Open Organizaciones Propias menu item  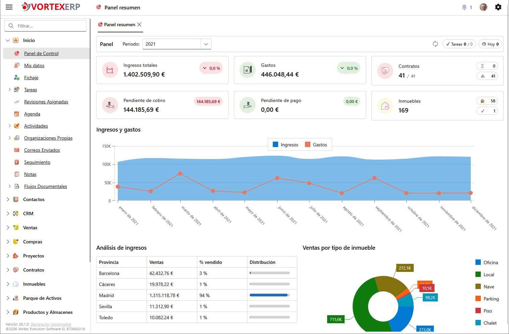click(x=48, y=138)
